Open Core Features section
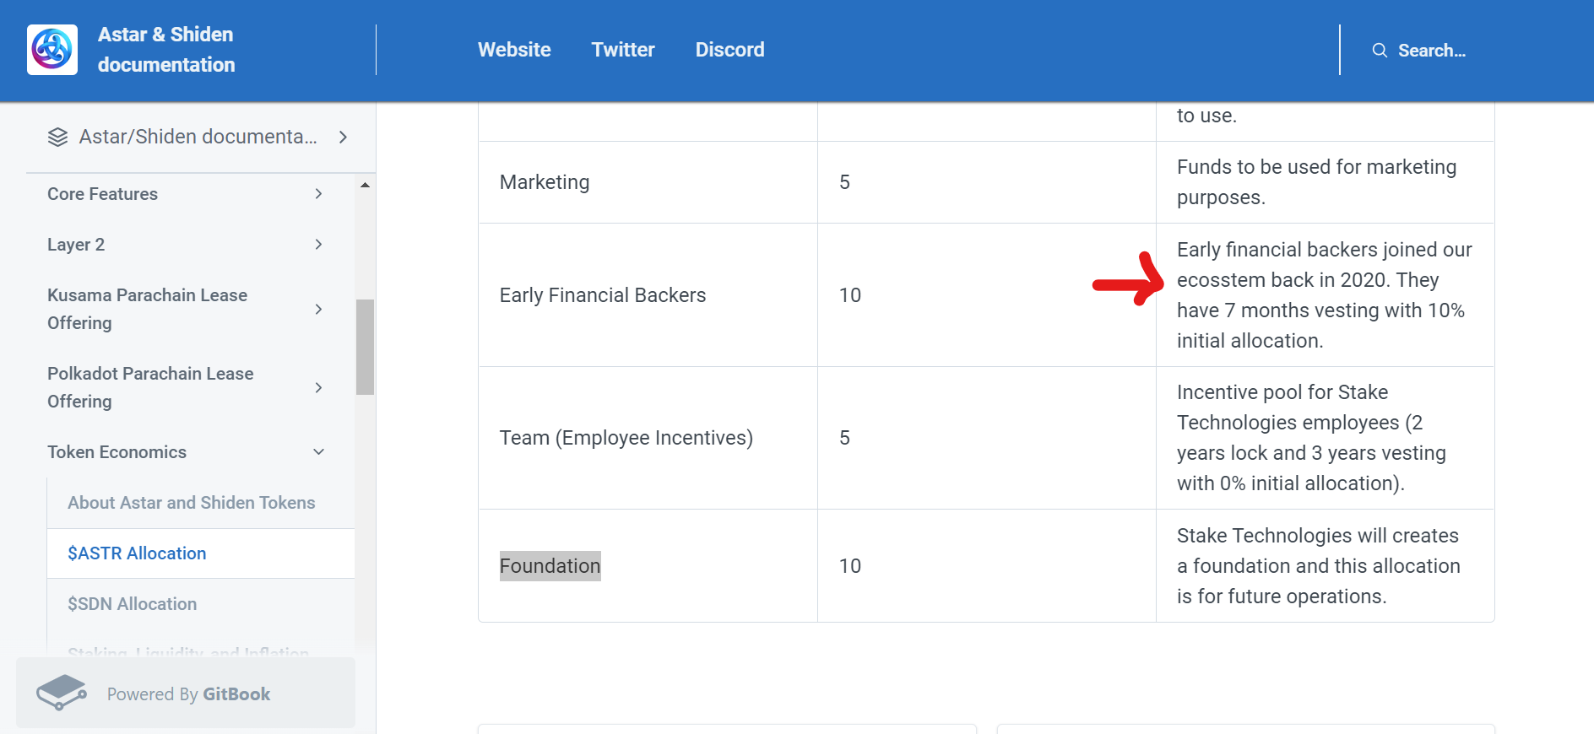 point(102,194)
